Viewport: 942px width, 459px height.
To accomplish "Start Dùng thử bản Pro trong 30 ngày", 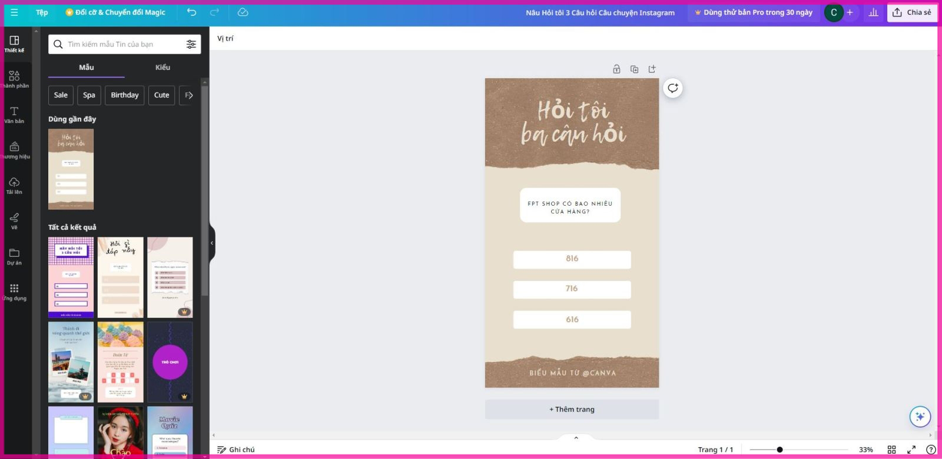I will pyautogui.click(x=754, y=12).
